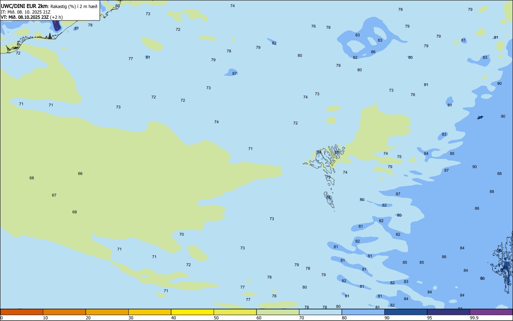Screen dimensions: 513x321
Task: Select the humidity value 75 on the map
Action: (399, 157)
